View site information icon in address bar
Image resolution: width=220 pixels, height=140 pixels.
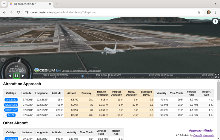point(27,12)
